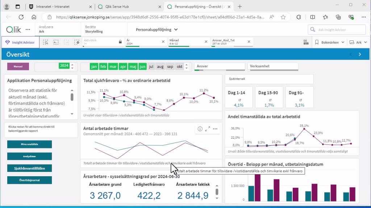
Task: Click the browser home icon
Action: coord(34,17)
